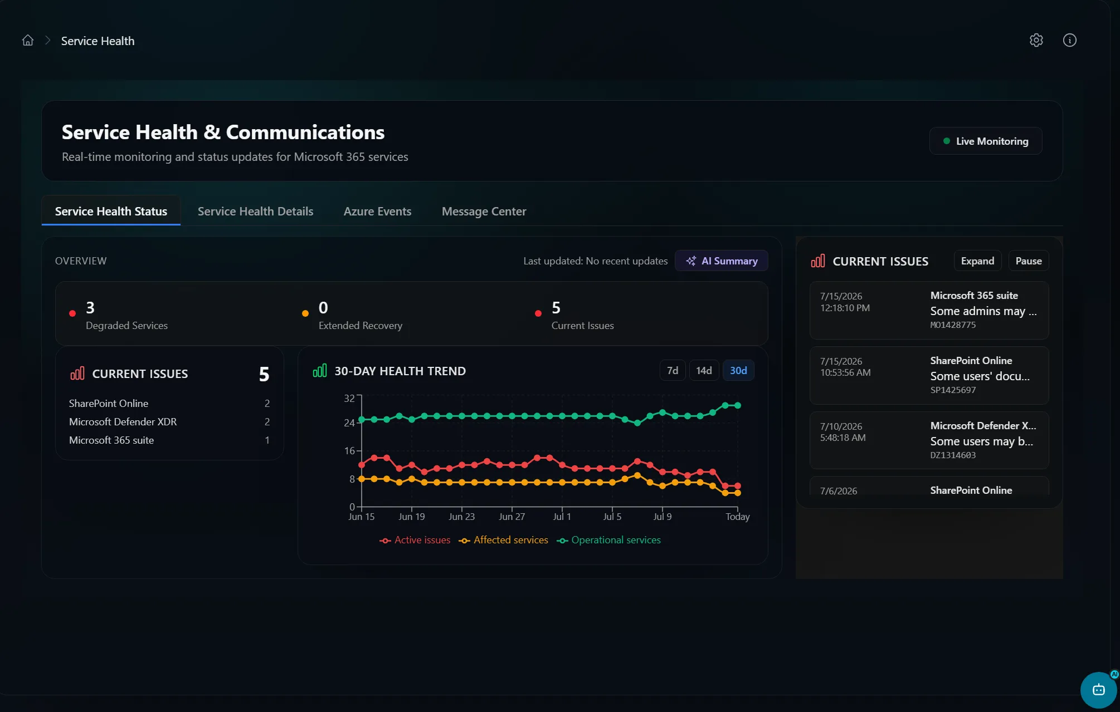
Task: Pause the Current Issues feed
Action: 1028,261
